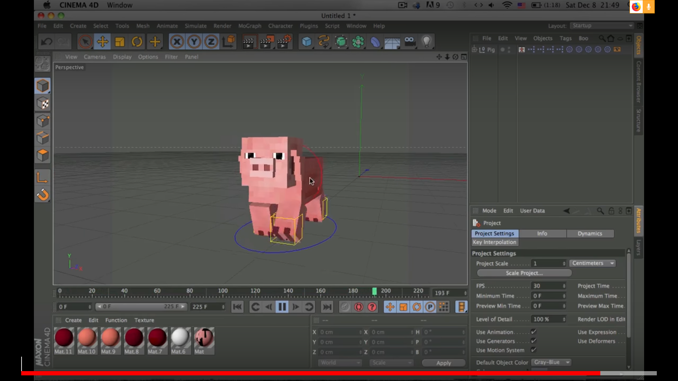This screenshot has width=678, height=381.
Task: Toggle Autokeying red circle
Action: click(x=358, y=307)
